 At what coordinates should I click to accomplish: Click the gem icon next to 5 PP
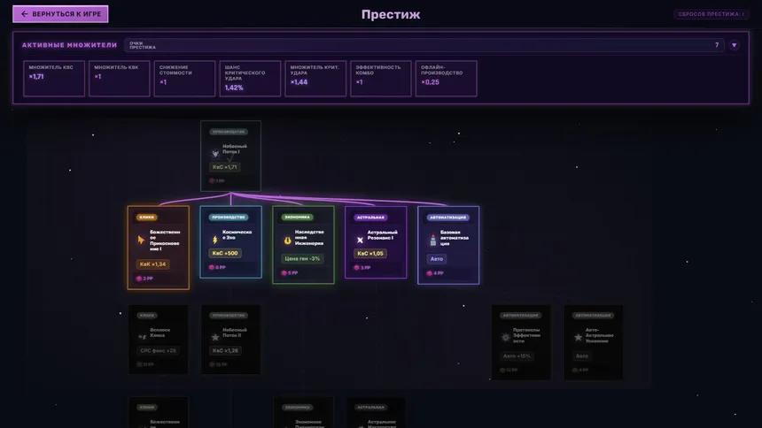click(284, 273)
